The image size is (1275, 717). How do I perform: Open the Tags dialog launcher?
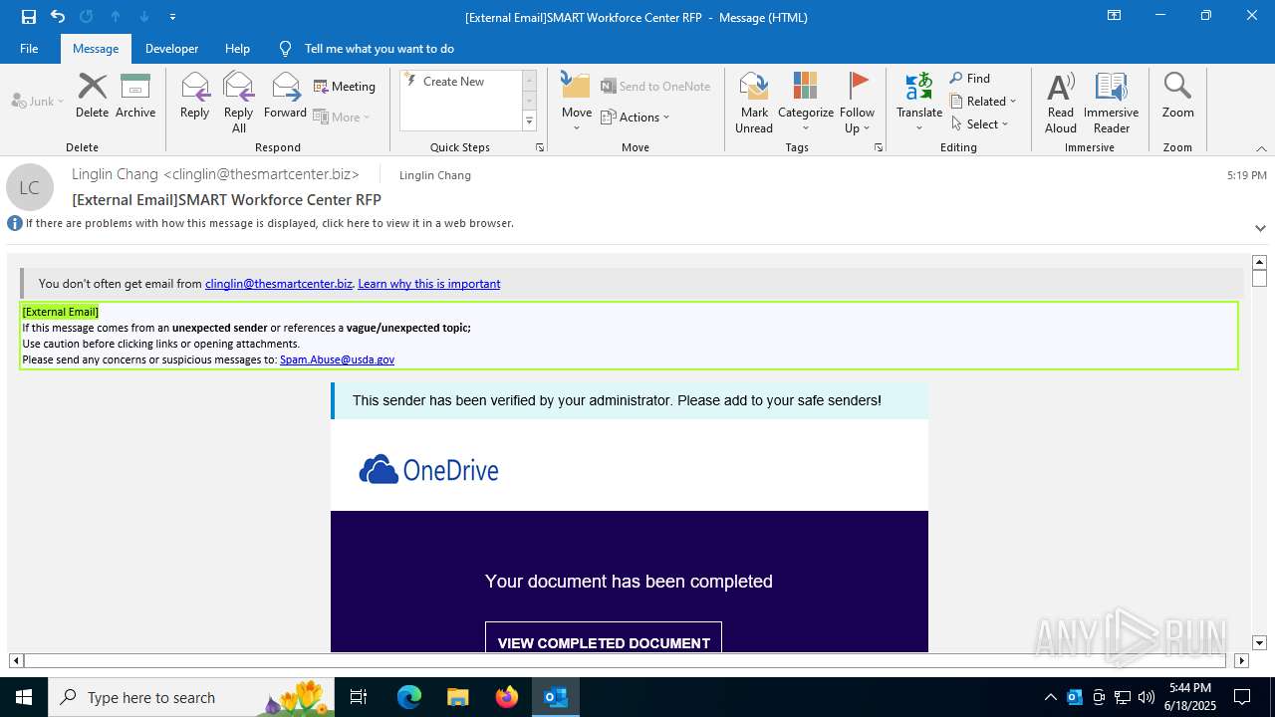[879, 147]
